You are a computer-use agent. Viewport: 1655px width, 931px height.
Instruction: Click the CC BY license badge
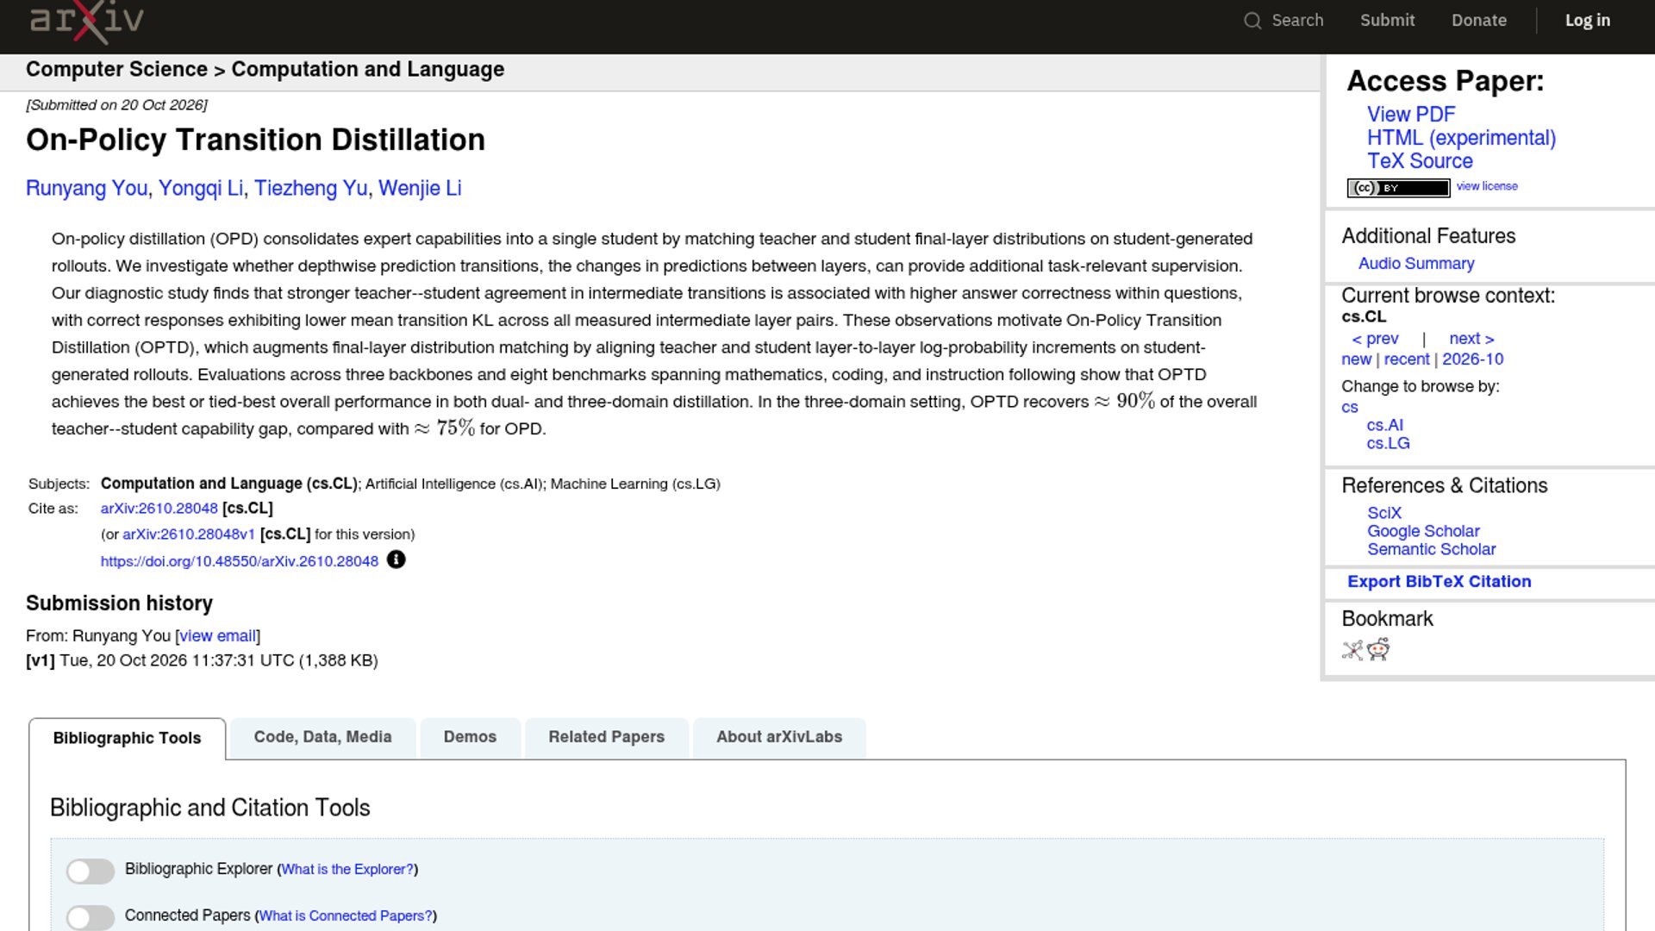click(1398, 188)
